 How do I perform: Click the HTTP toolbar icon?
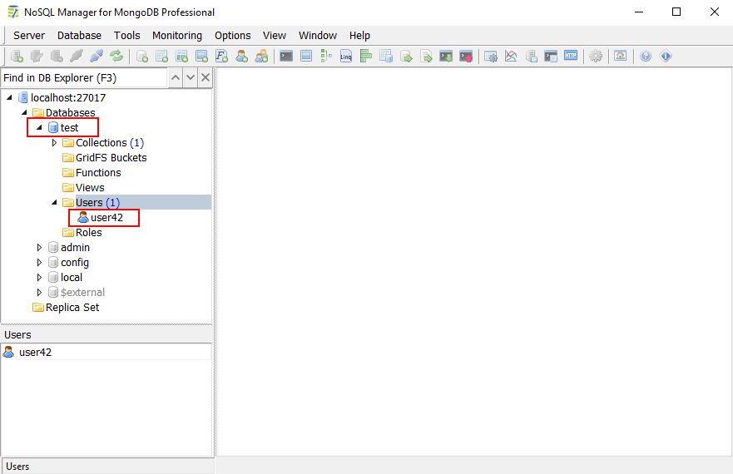pos(571,57)
